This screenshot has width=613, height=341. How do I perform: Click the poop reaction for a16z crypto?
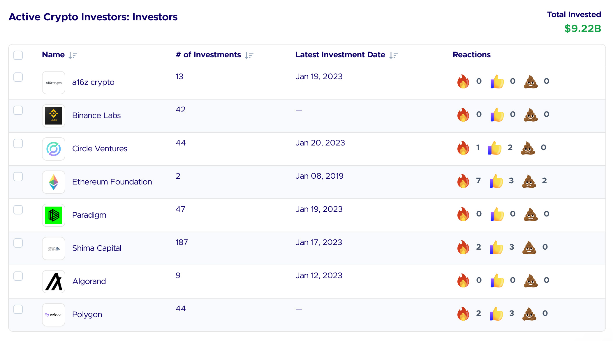point(531,81)
